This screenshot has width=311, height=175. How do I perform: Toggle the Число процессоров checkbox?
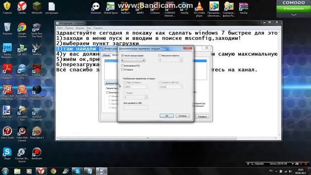(122, 55)
